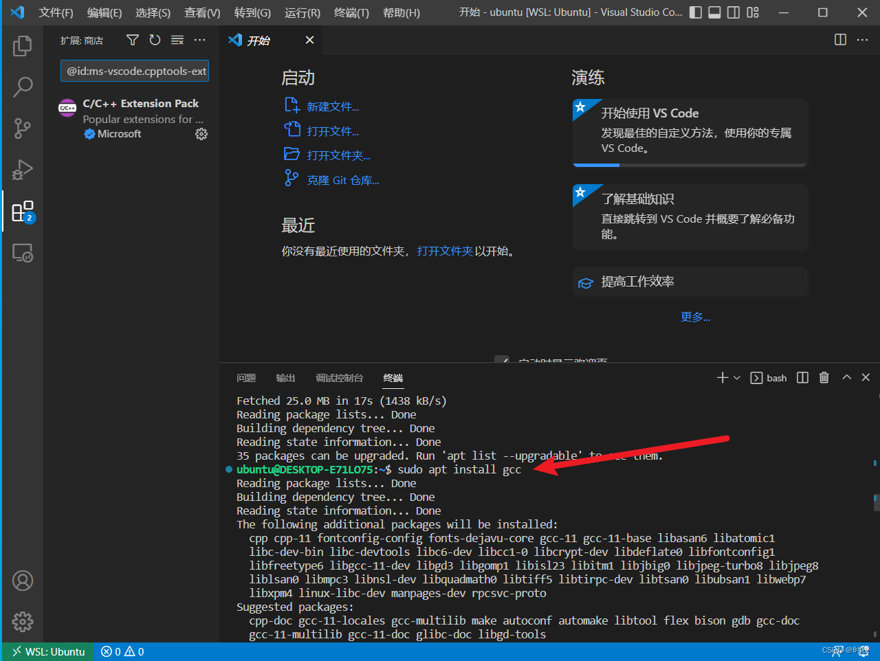
Task: Open editor more actions menu
Action: tap(862, 40)
